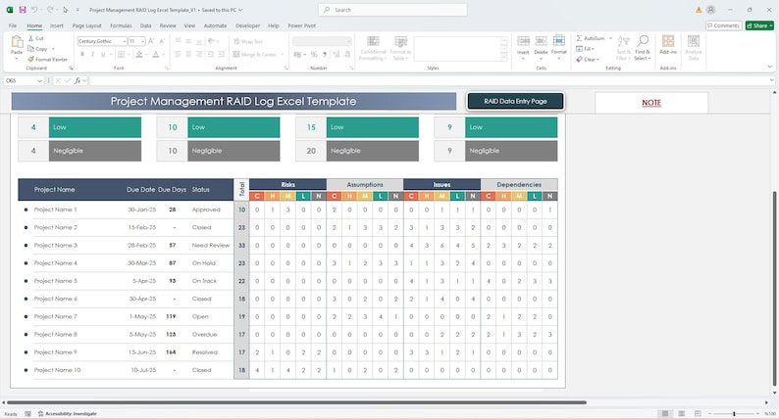The width and height of the screenshot is (779, 419).
Task: Click the Overdue status of Project Name 8
Action: (x=204, y=334)
